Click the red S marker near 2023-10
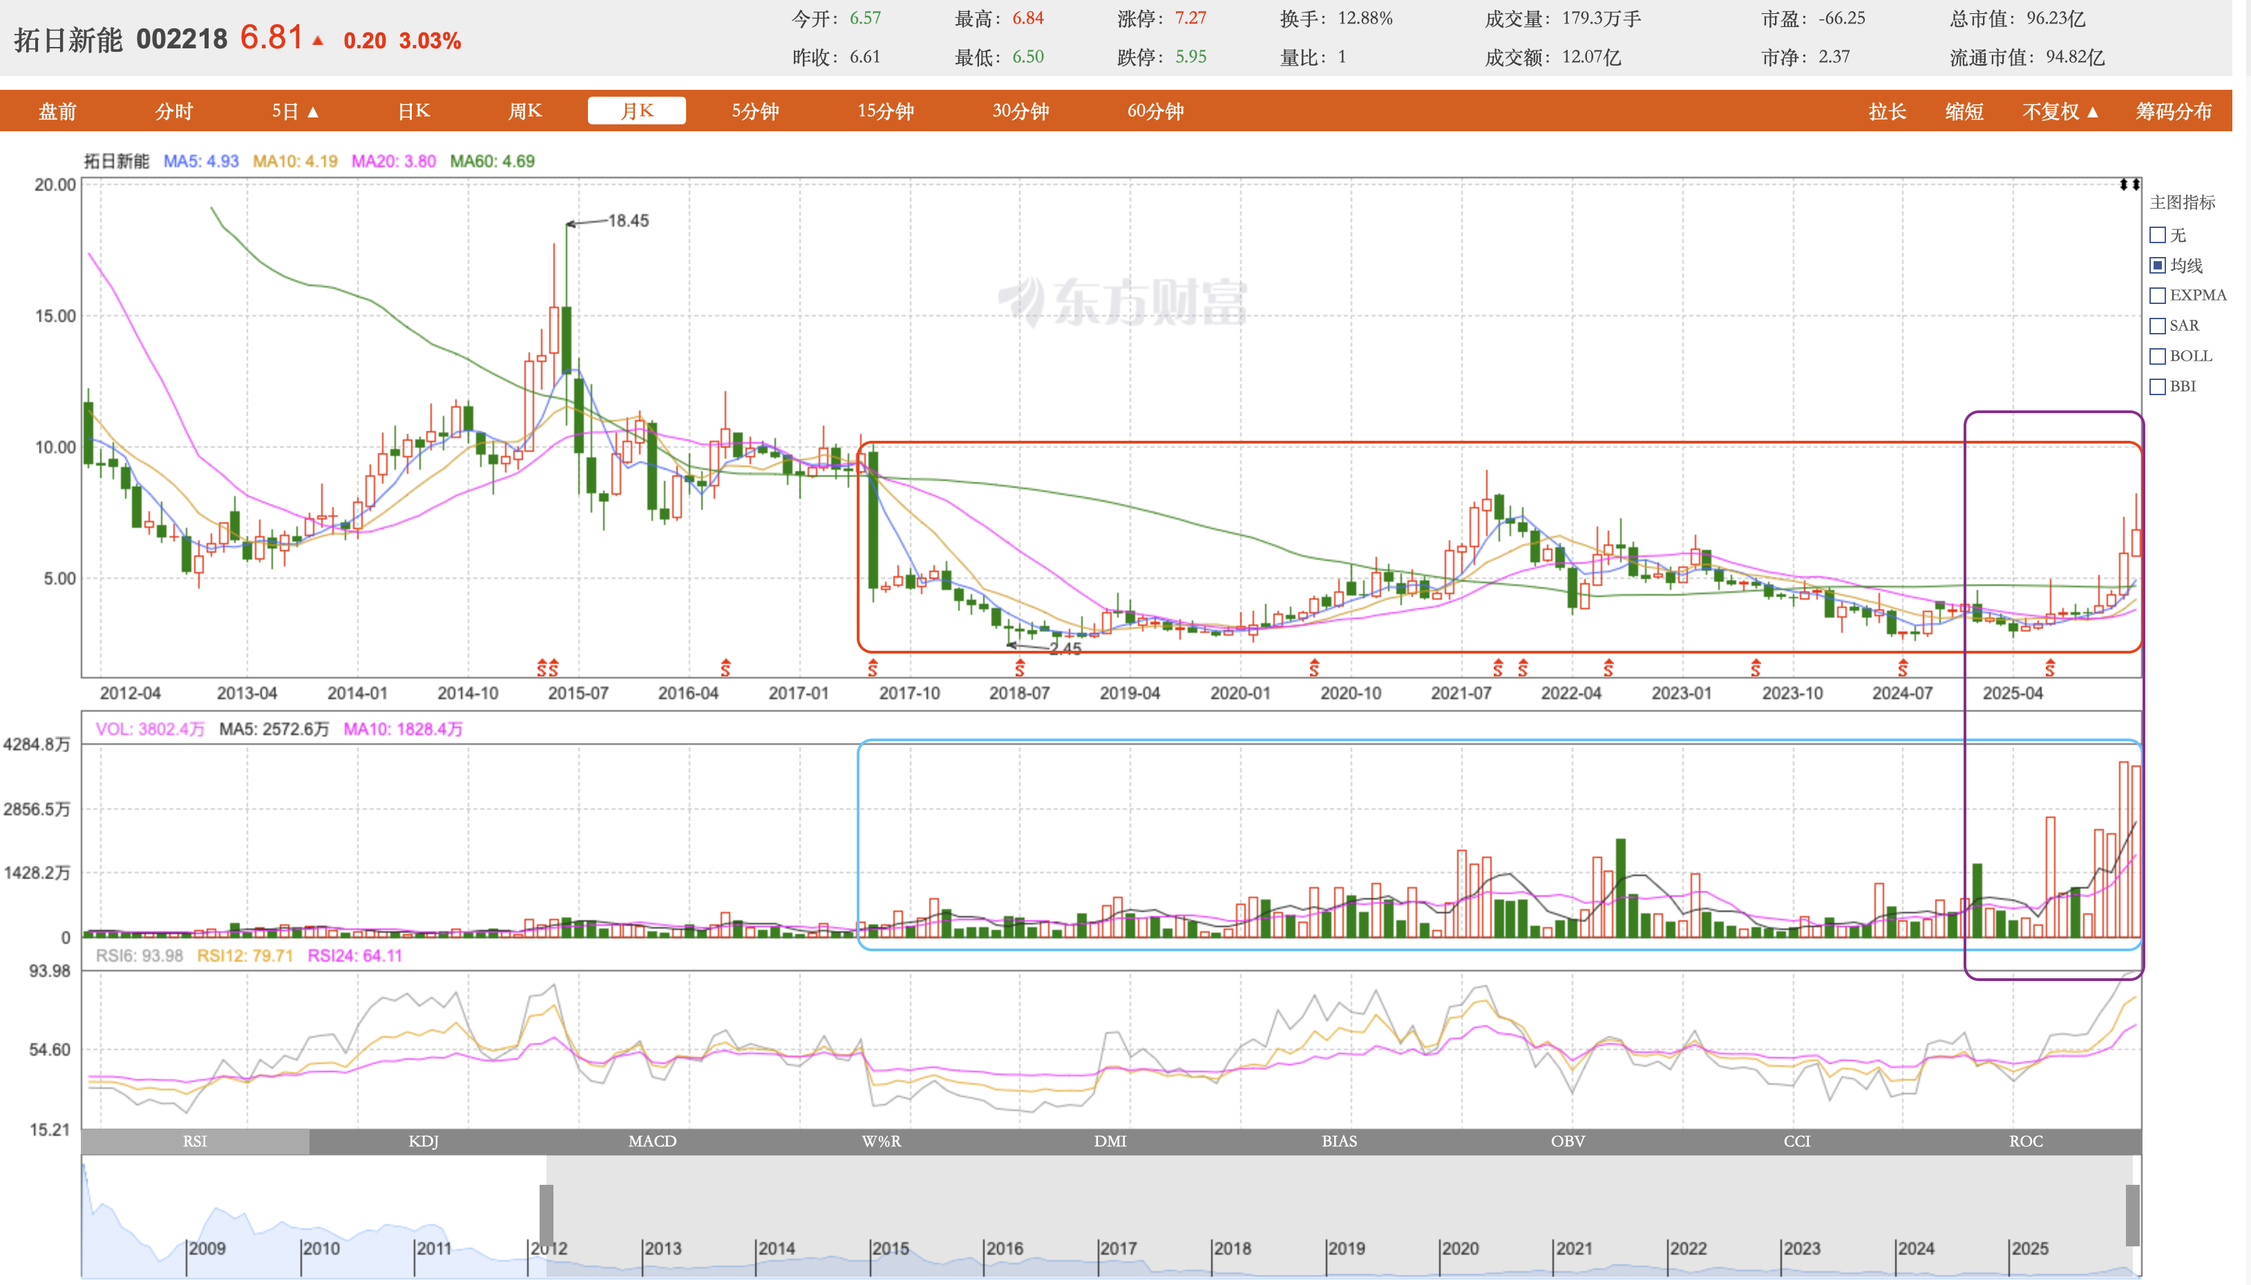Screen dimensions: 2251x1285 point(1756,667)
